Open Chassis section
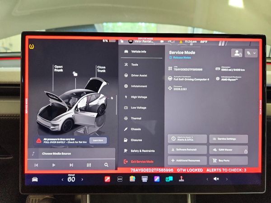 click(132, 129)
